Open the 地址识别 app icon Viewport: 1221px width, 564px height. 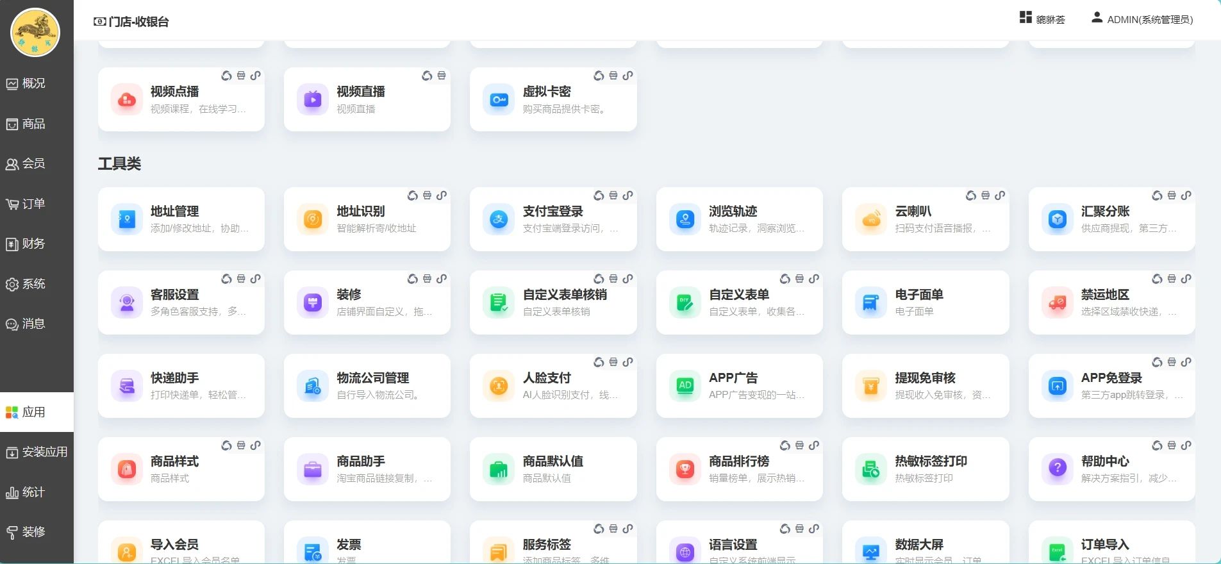(313, 219)
